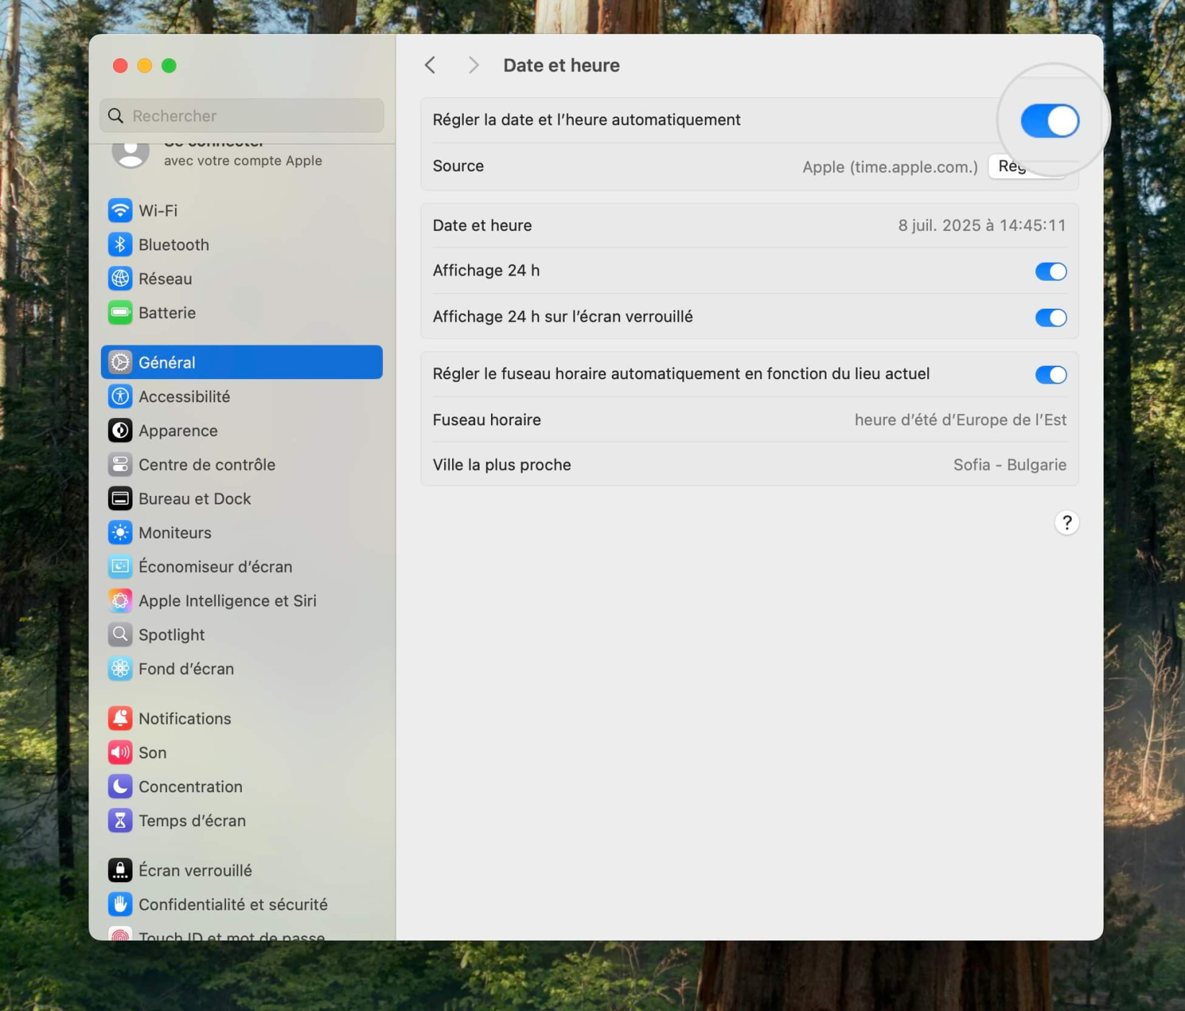Select 'Écran verrouillé' label in sidebar
The height and width of the screenshot is (1011, 1185).
pyautogui.click(x=195, y=870)
